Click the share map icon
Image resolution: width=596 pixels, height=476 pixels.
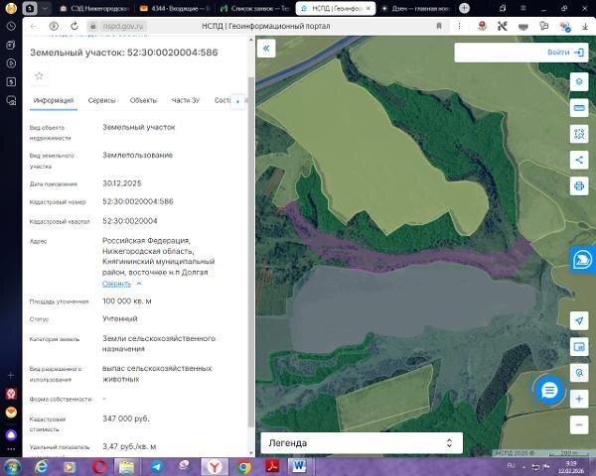pos(579,160)
